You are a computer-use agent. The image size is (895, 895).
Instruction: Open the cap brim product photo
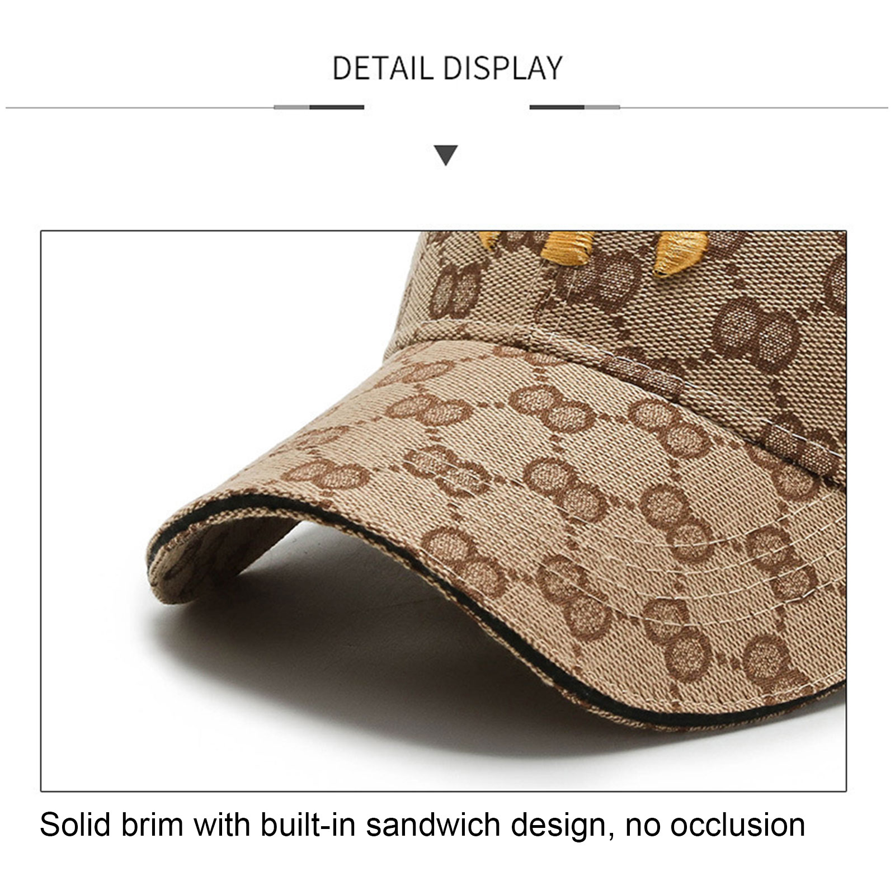tap(444, 511)
